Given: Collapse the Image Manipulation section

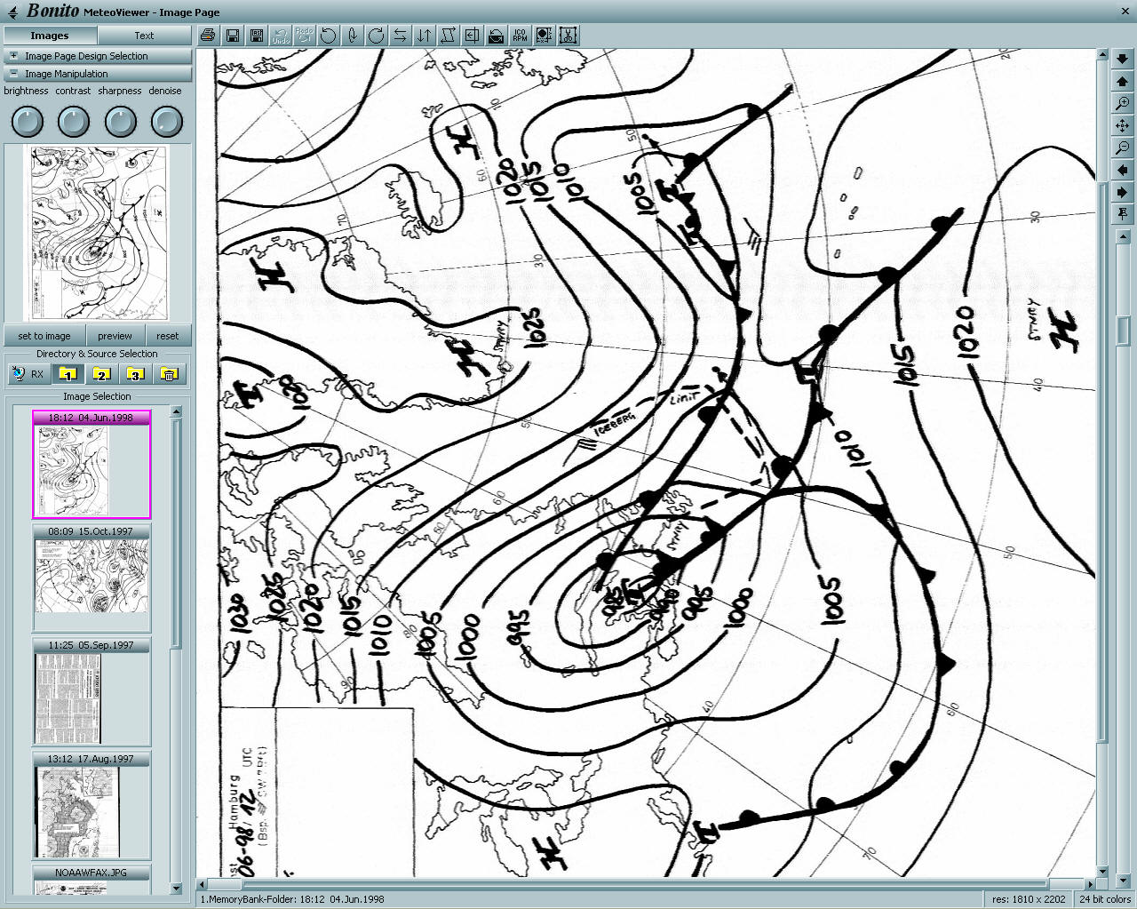Looking at the screenshot, I should coord(14,74).
